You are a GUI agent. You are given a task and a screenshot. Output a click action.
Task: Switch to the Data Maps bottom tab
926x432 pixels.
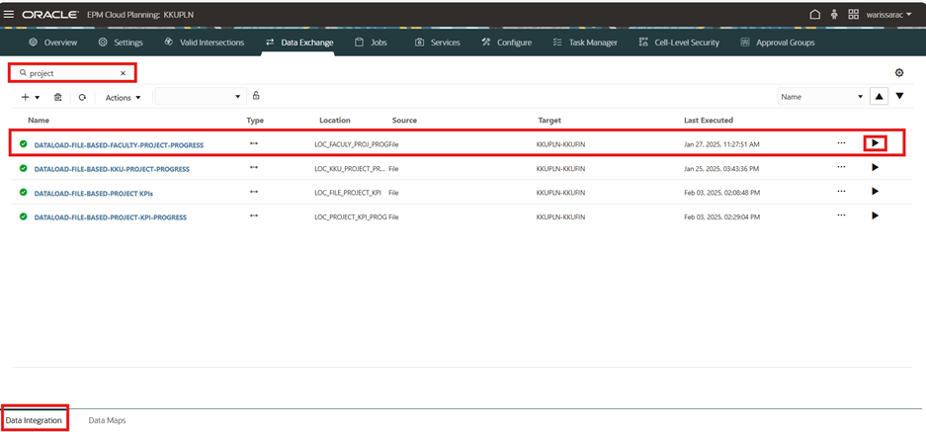click(107, 420)
